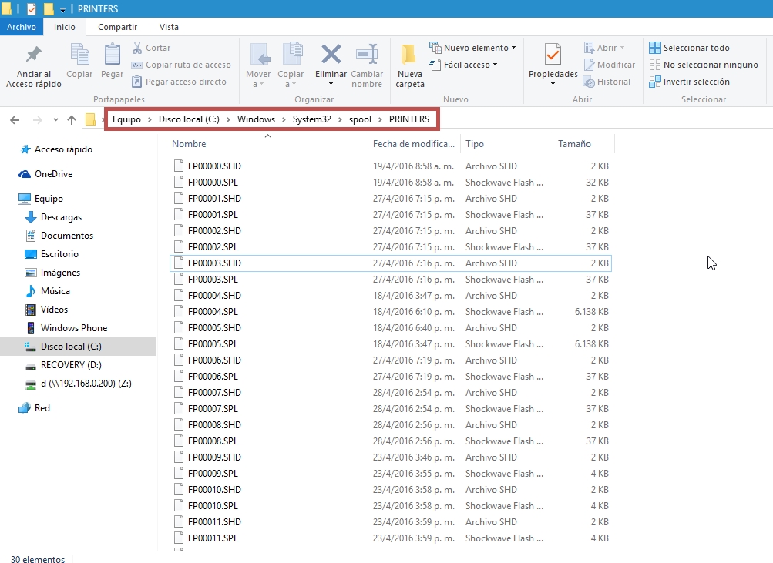Click Disco local (C:) in address bar
The image size is (773, 563).
click(x=189, y=119)
